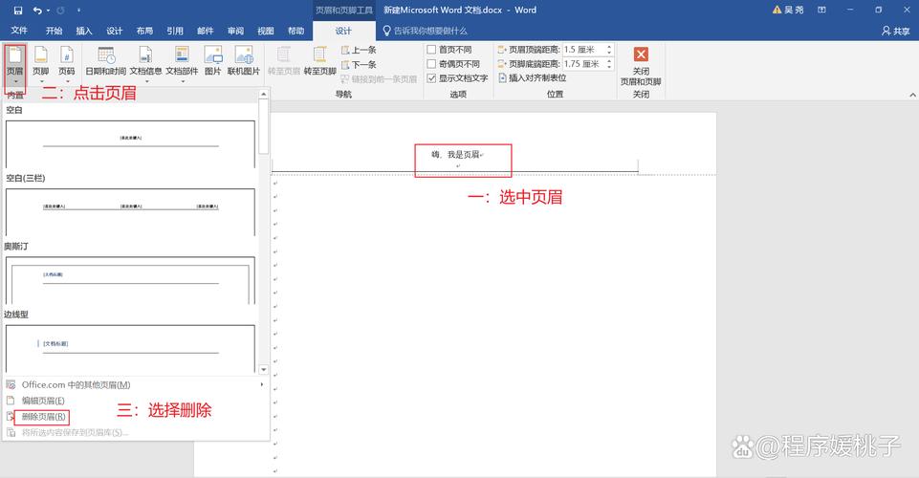Switch to the 帮助 tab
This screenshot has height=478, width=919.
click(296, 31)
